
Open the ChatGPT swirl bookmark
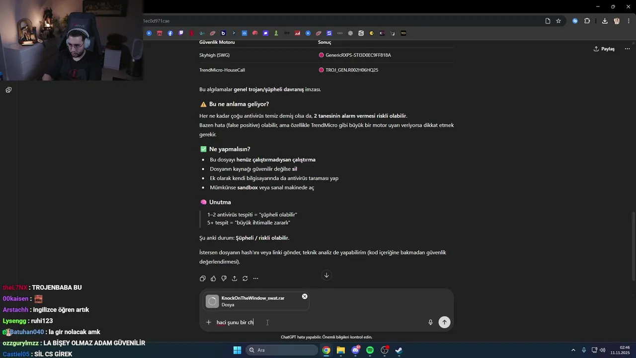(x=350, y=33)
